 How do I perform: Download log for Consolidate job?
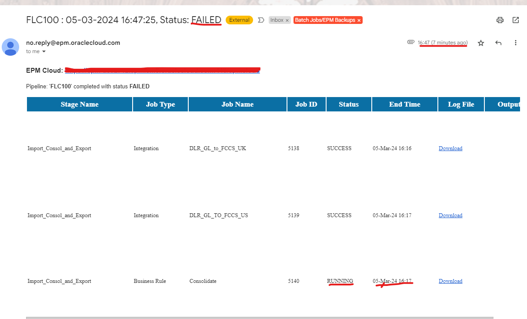450,281
